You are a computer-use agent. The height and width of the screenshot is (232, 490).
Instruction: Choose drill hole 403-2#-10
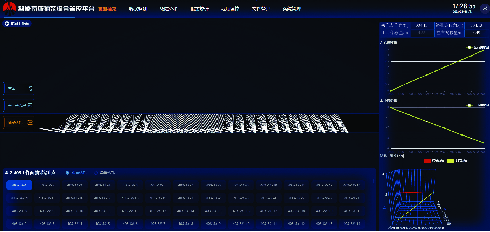(x=75, y=211)
